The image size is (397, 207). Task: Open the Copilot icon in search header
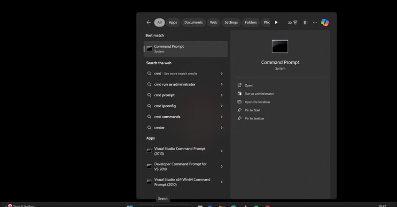pos(325,22)
